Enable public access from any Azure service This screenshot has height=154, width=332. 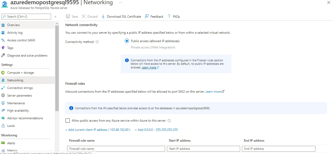(x=67, y=121)
